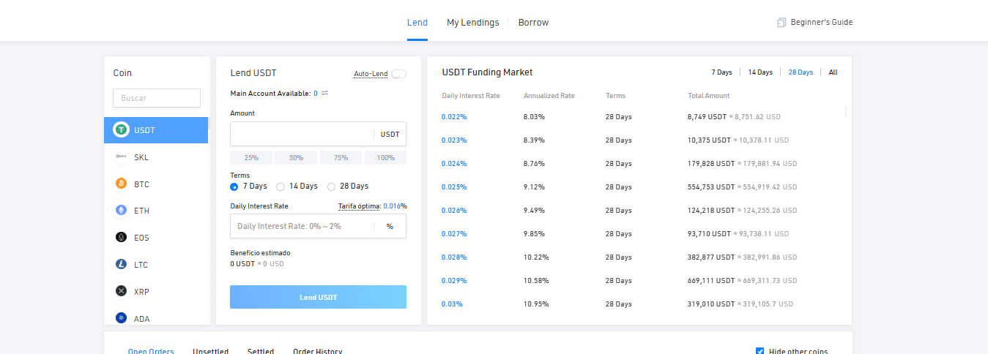Select the USDT coin icon
Viewport: 988px width, 354px height.
pyautogui.click(x=121, y=130)
